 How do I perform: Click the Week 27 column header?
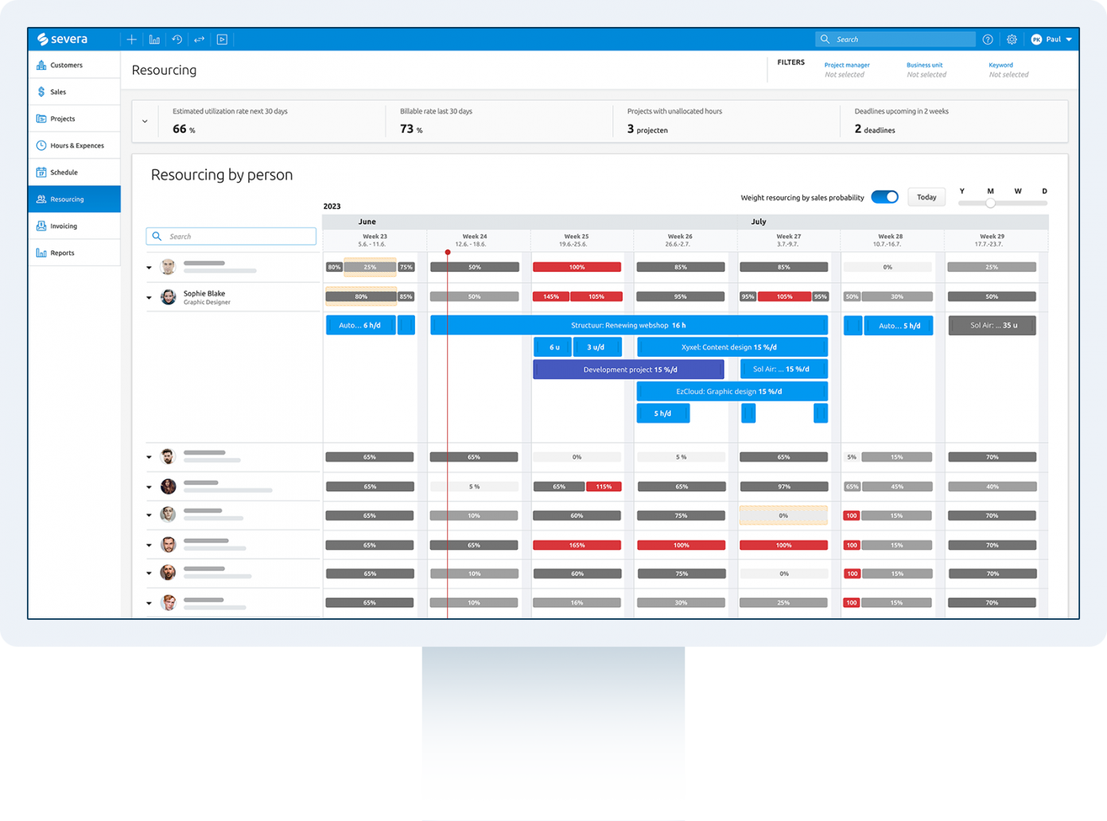[788, 240]
